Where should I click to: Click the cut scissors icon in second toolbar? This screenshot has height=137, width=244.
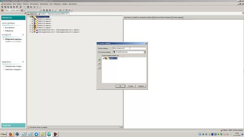(41, 10)
